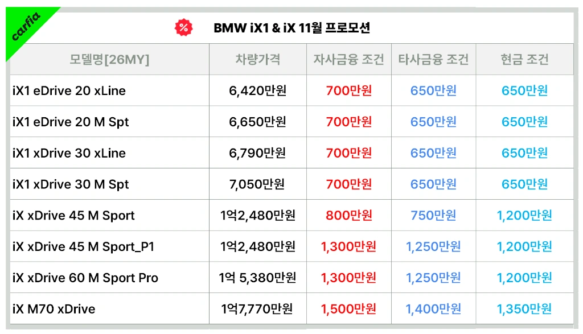Screen dimensions: 583x334
Task: Select the iX M70 xDrive model name
Action: tap(54, 309)
